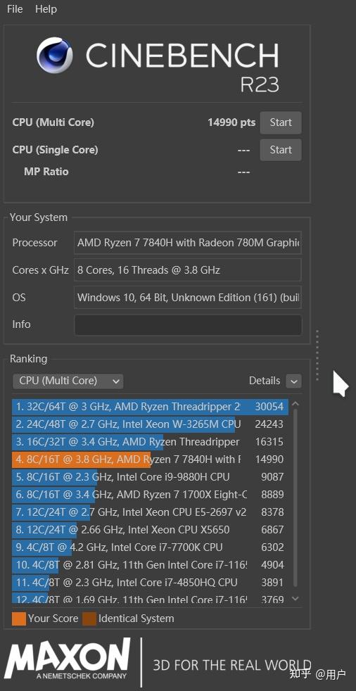This screenshot has height=691, width=356.
Task: Click the scroll-down arrow in the ranking list
Action: 295,598
